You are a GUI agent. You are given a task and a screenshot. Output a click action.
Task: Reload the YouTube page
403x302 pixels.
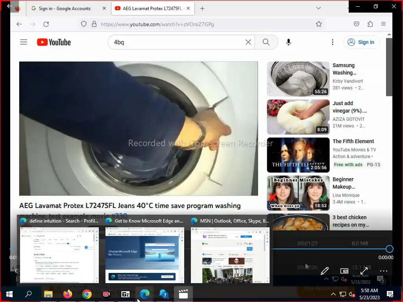coord(46,24)
